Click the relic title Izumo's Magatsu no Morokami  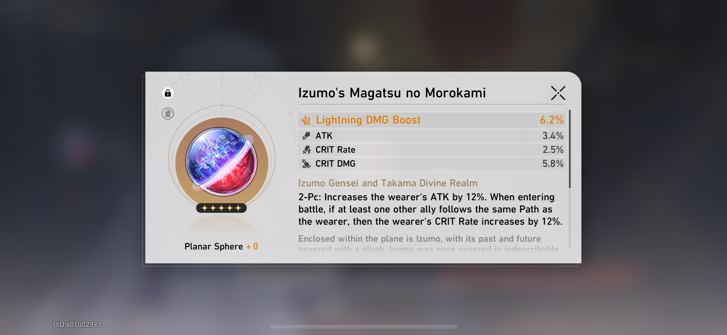[x=392, y=93]
